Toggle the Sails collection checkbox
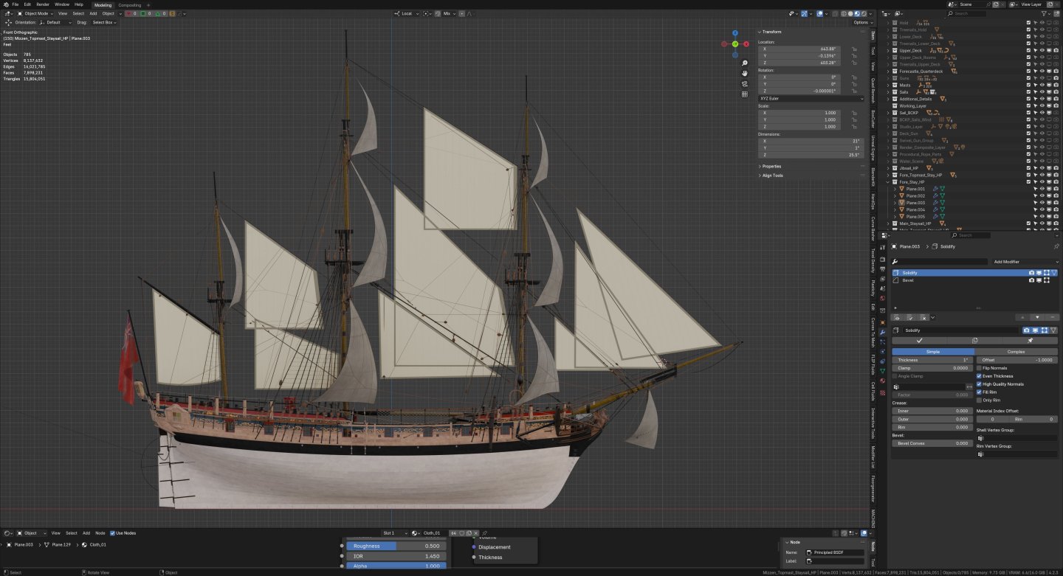The height and width of the screenshot is (576, 1063). (1028, 91)
